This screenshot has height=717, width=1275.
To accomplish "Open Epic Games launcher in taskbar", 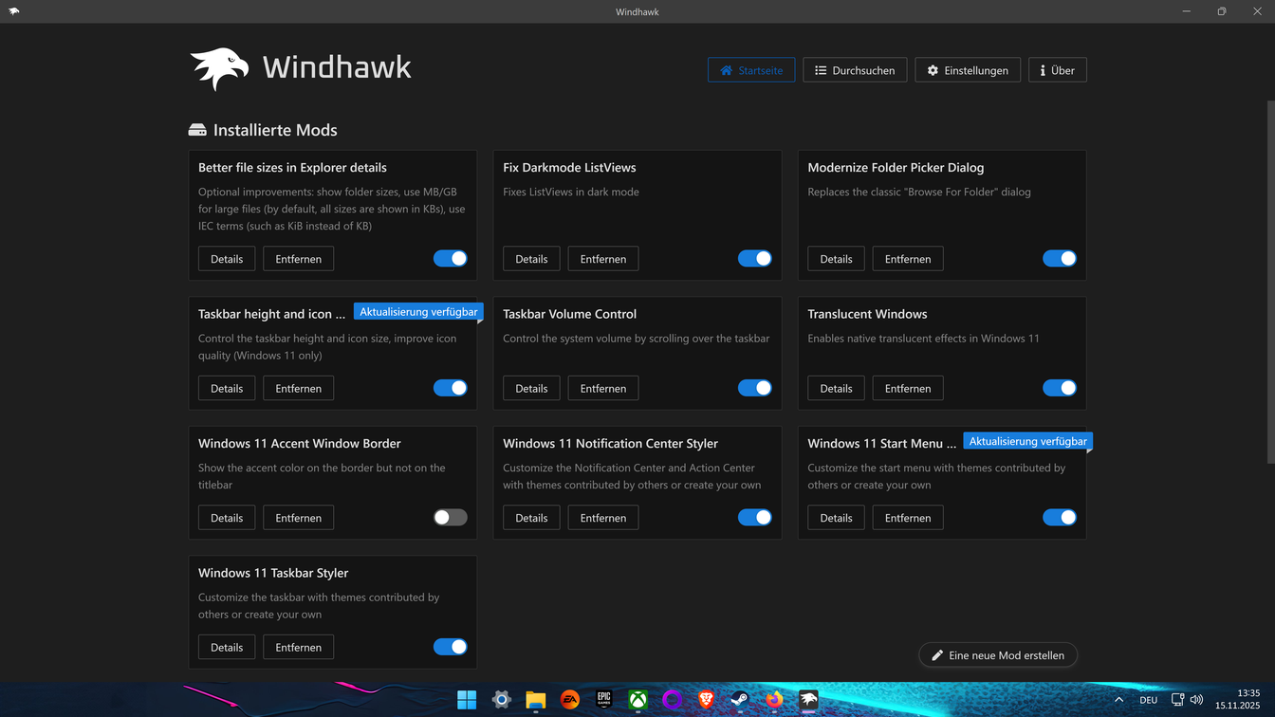I will point(603,700).
